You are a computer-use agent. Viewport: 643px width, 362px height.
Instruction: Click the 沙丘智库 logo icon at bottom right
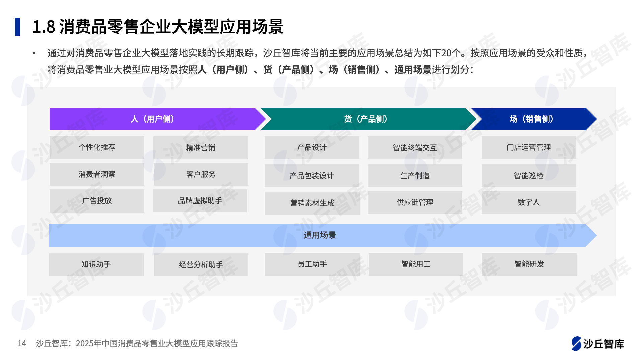[576, 344]
